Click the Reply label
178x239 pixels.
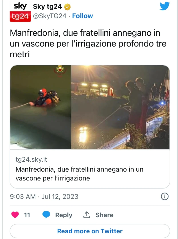pos(64,215)
